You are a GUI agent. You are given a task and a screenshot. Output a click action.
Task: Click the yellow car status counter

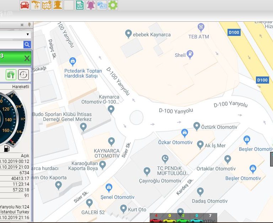(x=170, y=218)
